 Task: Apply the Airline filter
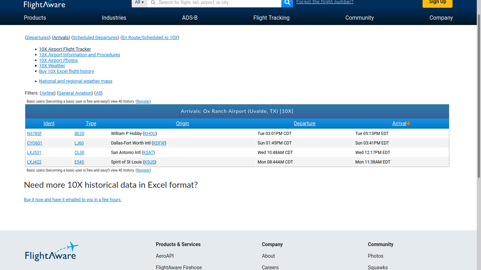pyautogui.click(x=48, y=93)
